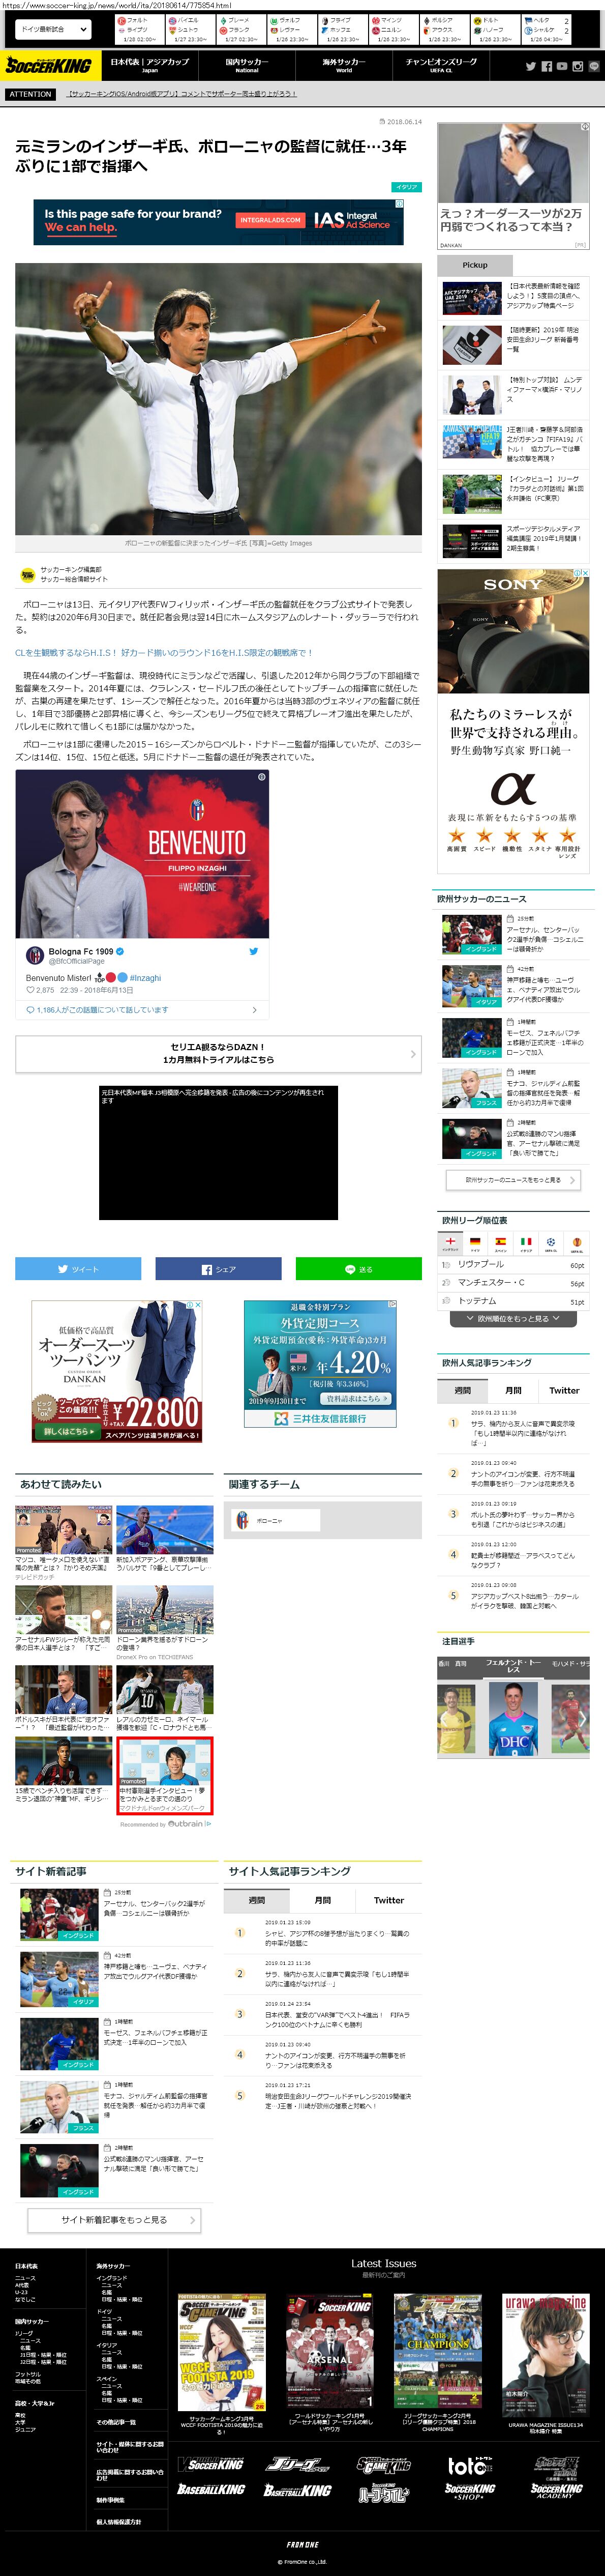Screen dimensions: 605x2576
Task: Click the イタリア category tag
Action: point(406,187)
